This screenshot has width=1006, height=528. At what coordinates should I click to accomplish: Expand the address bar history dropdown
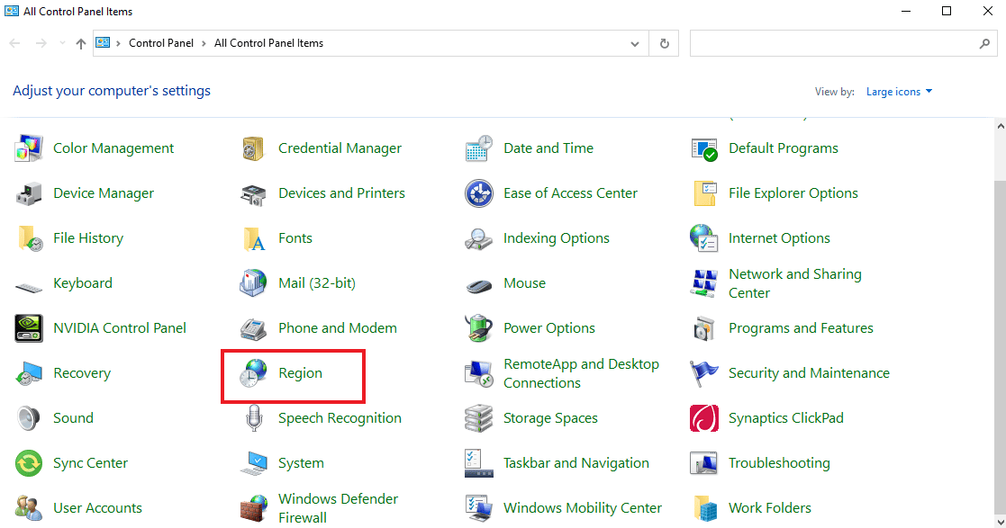pyautogui.click(x=635, y=43)
